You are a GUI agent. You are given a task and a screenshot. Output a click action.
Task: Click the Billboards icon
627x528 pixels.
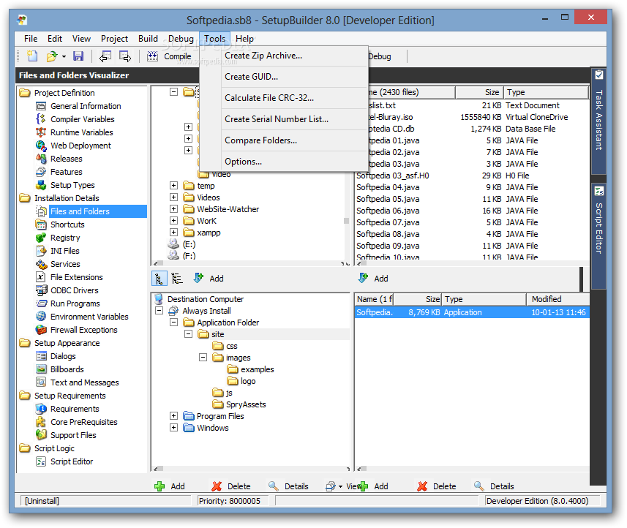[x=41, y=369]
